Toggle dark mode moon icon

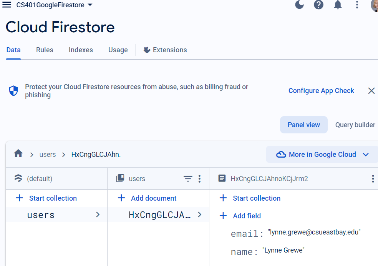299,5
